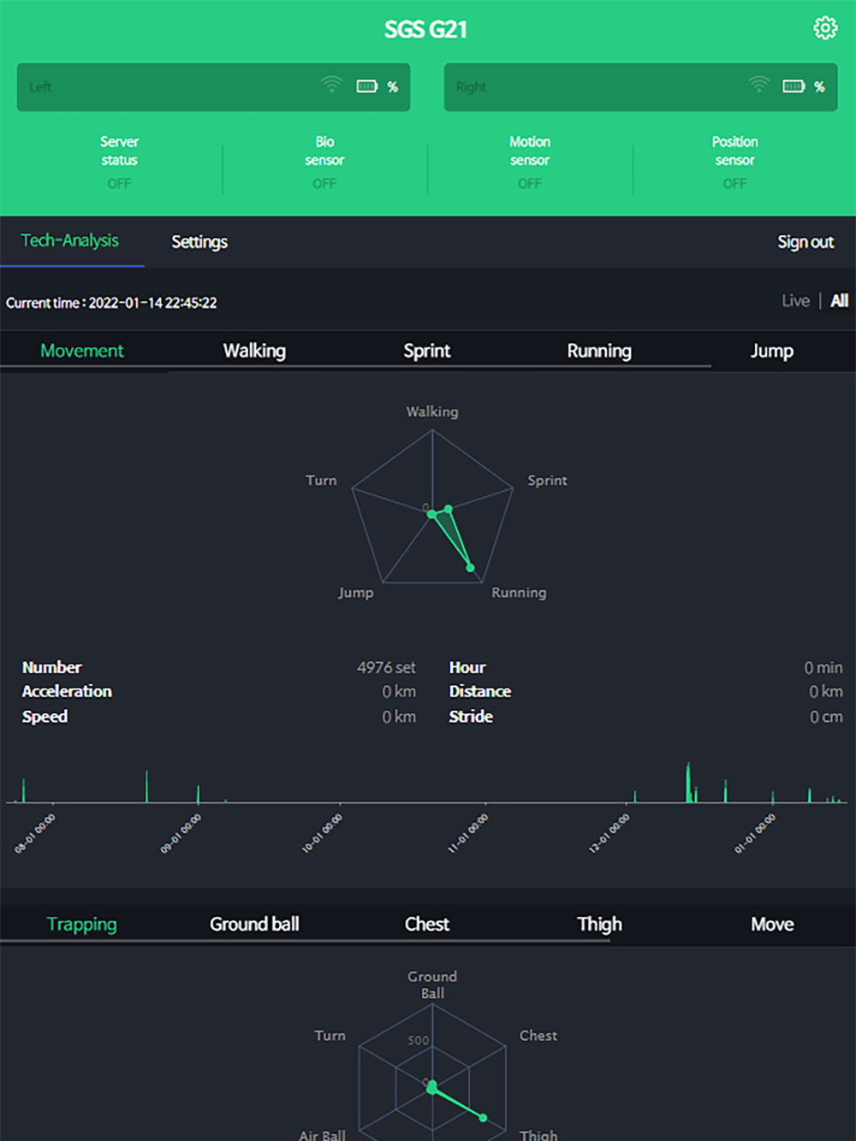
Task: Select the Left sensor panel
Action: [213, 87]
